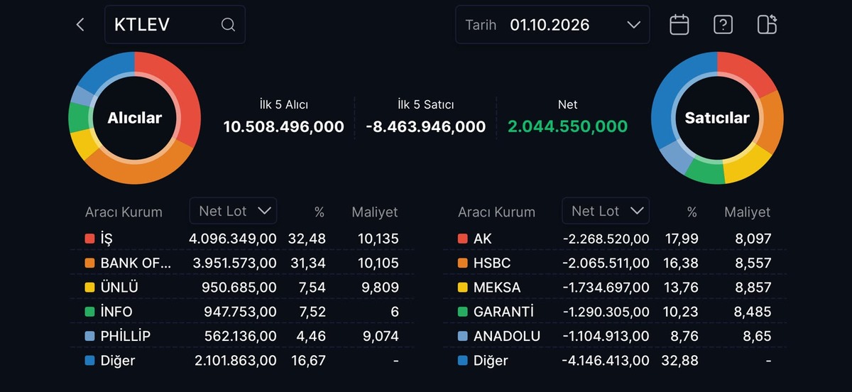Select the HSBC seller row
The image size is (852, 392).
click(x=615, y=263)
